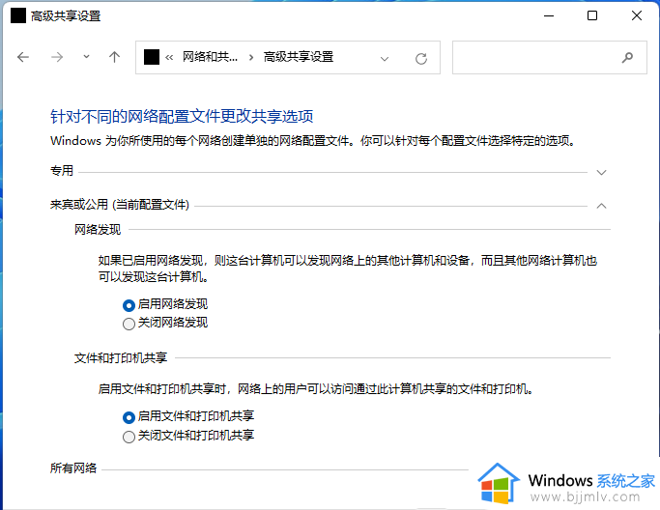Click the 所有网络 section header
660x510 pixels.
pyautogui.click(x=73, y=467)
